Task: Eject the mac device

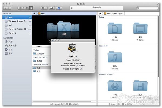Action: tap(30, 17)
